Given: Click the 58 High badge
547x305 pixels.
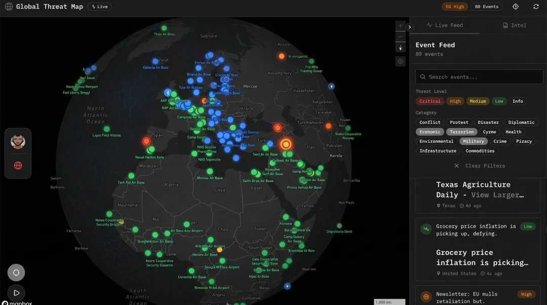Looking at the screenshot, I should pyautogui.click(x=455, y=7).
